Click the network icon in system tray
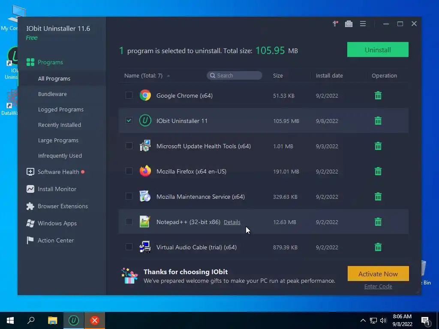The width and height of the screenshot is (439, 329). click(x=373, y=320)
